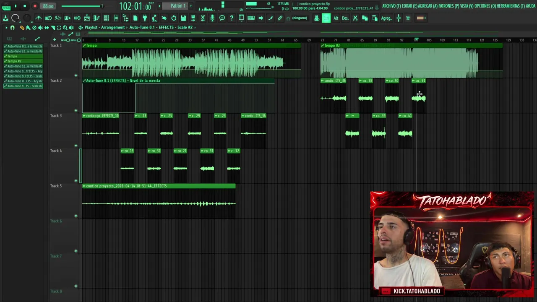
Task: Open the Mixer with the faders icon
Action: tap(116, 18)
